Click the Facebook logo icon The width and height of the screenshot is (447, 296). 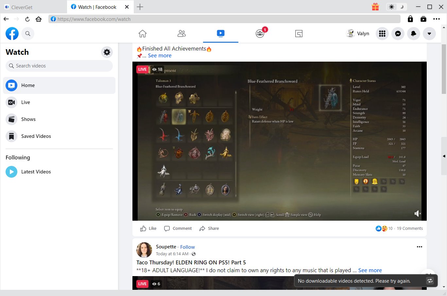pos(12,34)
